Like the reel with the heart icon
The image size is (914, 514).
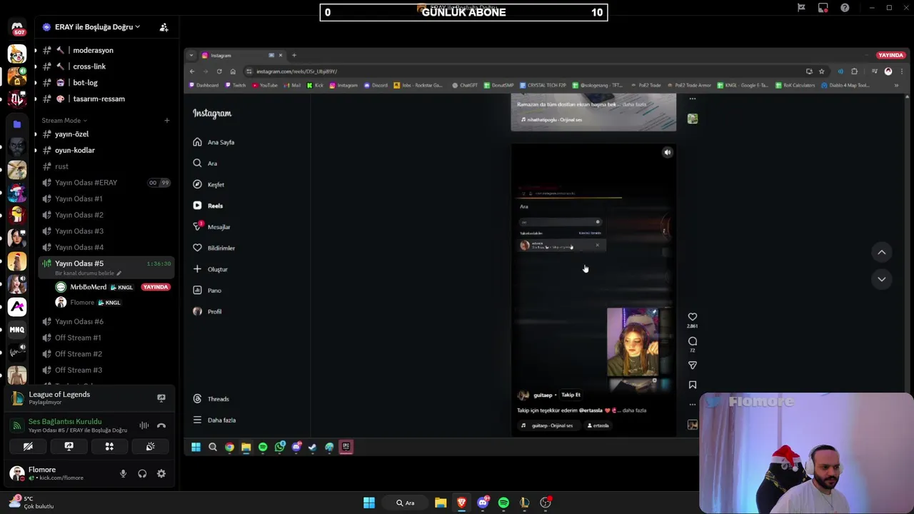coord(693,316)
